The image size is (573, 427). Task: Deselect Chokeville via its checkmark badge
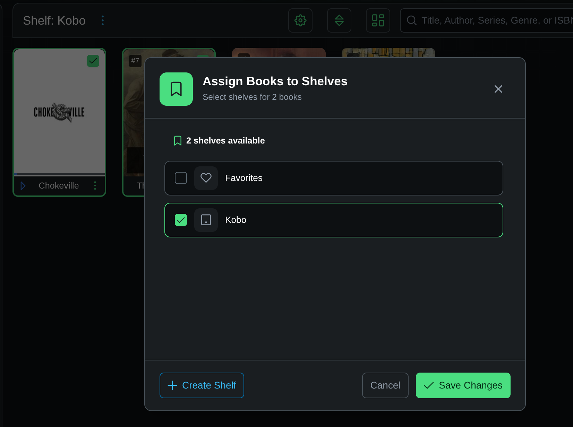tap(93, 61)
